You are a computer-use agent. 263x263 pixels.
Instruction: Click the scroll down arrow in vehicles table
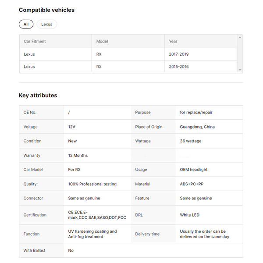[x=239, y=70]
